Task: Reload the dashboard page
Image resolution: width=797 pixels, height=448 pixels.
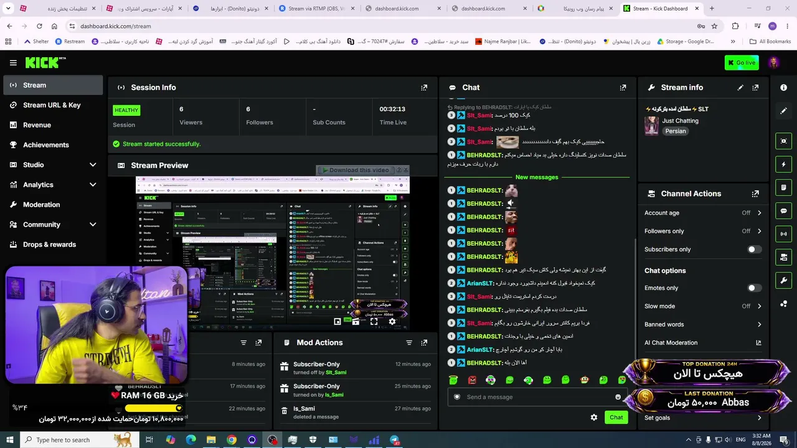Action: click(39, 26)
